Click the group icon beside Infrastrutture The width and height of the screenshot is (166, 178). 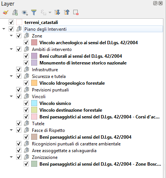coord(27,69)
